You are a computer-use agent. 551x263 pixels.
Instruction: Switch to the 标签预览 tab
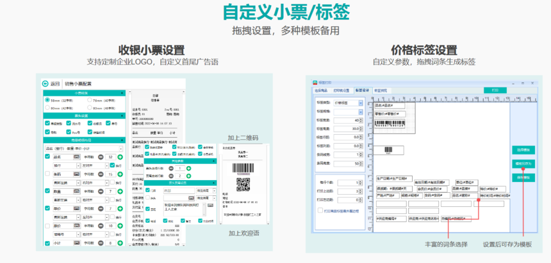381,91
